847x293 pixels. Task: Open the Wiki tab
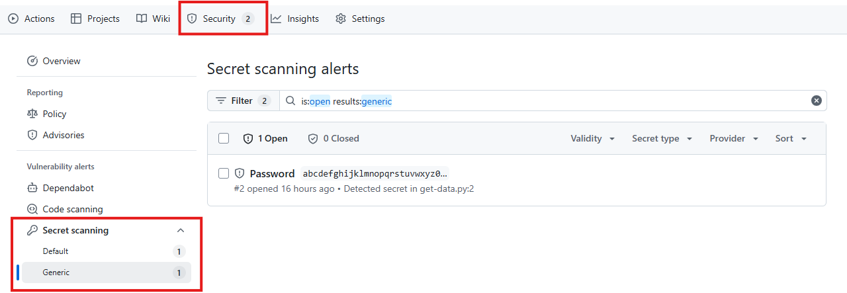(153, 19)
